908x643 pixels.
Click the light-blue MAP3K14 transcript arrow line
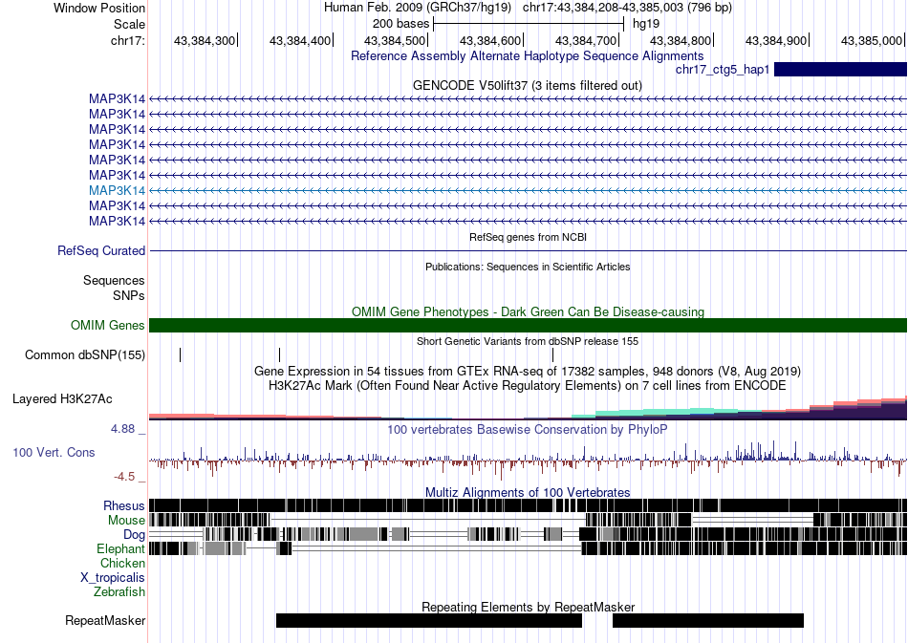click(529, 190)
